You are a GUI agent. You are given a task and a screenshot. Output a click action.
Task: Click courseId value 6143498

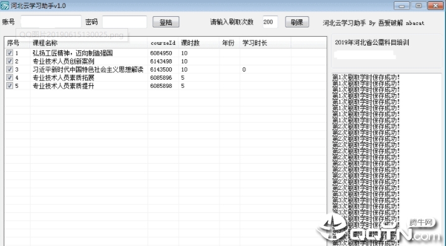pos(161,62)
